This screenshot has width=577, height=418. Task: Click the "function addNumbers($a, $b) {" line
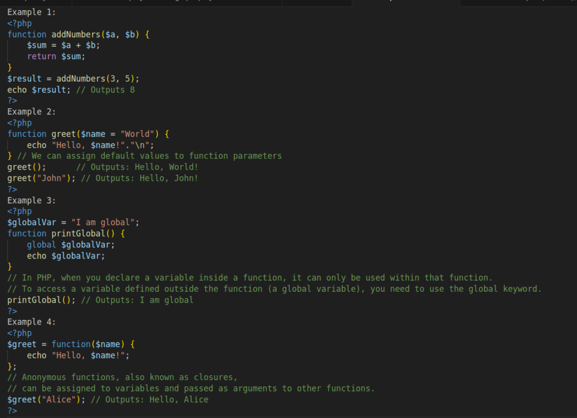(78, 34)
